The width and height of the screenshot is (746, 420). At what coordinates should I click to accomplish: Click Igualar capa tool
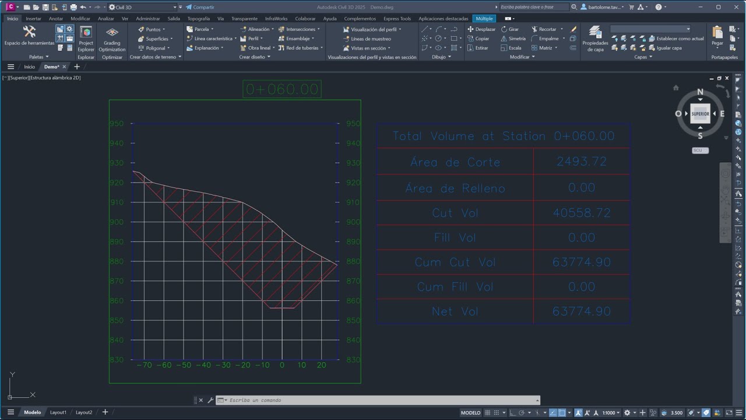665,48
